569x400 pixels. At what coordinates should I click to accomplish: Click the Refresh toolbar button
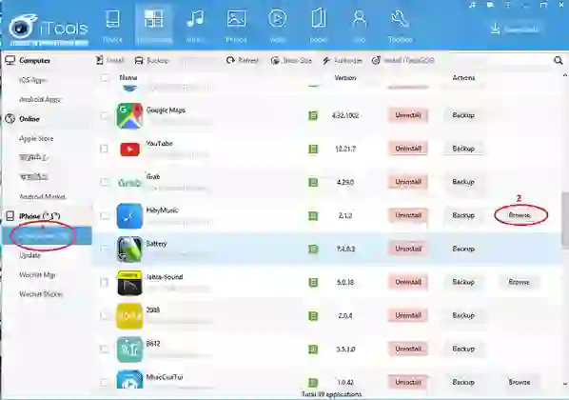click(x=242, y=60)
